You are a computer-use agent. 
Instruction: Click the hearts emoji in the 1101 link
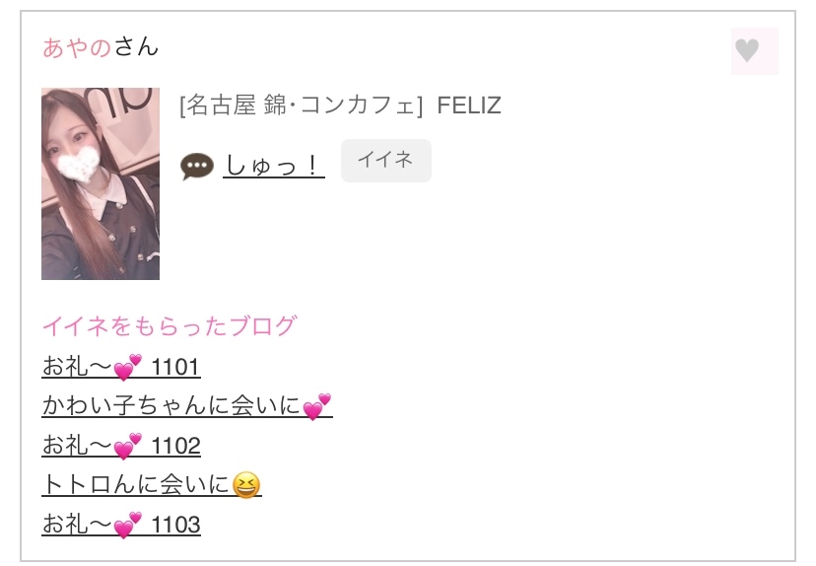point(128,368)
